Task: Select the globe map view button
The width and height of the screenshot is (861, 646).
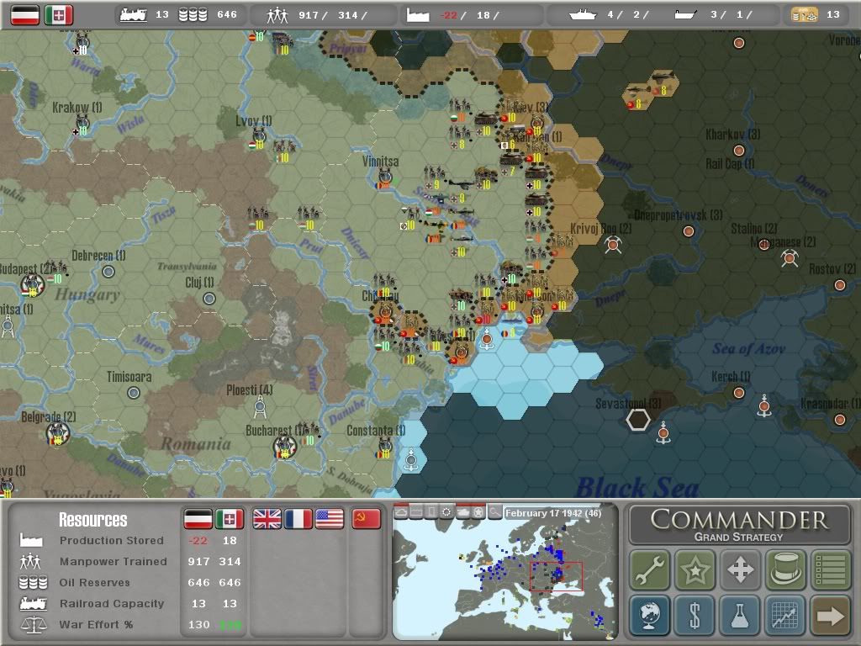Action: [650, 615]
